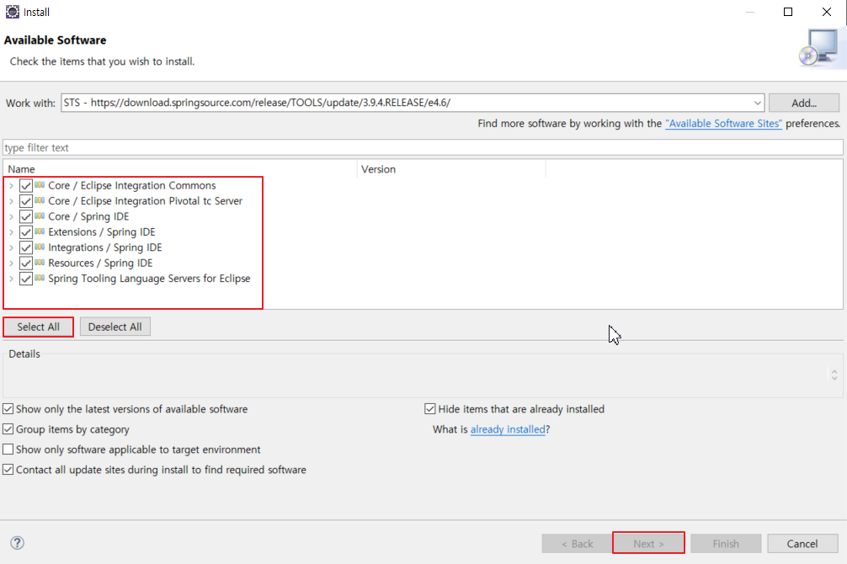Click the Cancel button
This screenshot has width=847, height=564.
tap(802, 544)
